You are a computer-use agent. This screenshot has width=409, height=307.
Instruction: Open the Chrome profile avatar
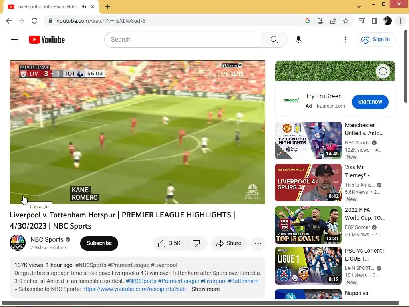pyautogui.click(x=387, y=21)
